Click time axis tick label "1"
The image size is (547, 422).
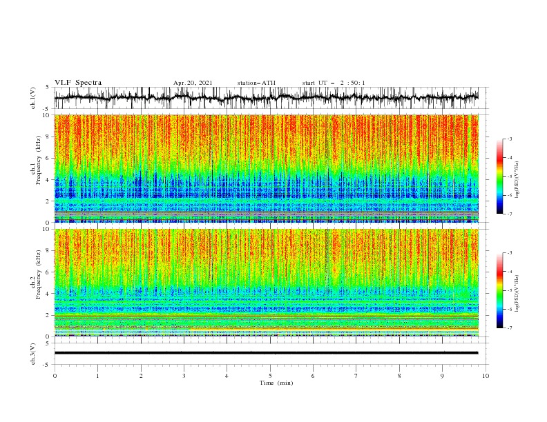click(x=97, y=376)
